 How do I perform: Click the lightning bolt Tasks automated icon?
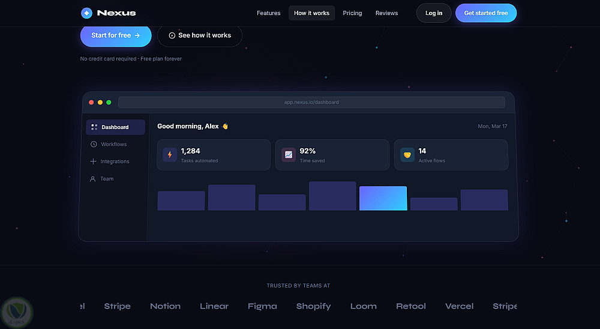tap(170, 155)
